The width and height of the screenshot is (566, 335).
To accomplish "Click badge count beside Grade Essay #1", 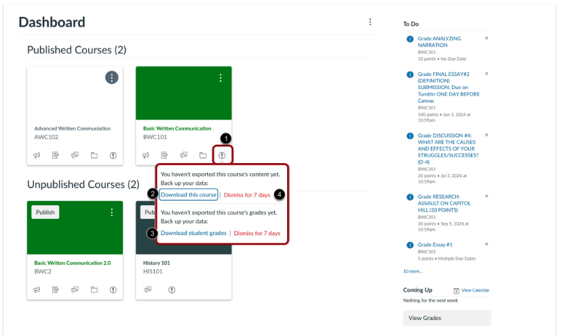I will [x=410, y=245].
